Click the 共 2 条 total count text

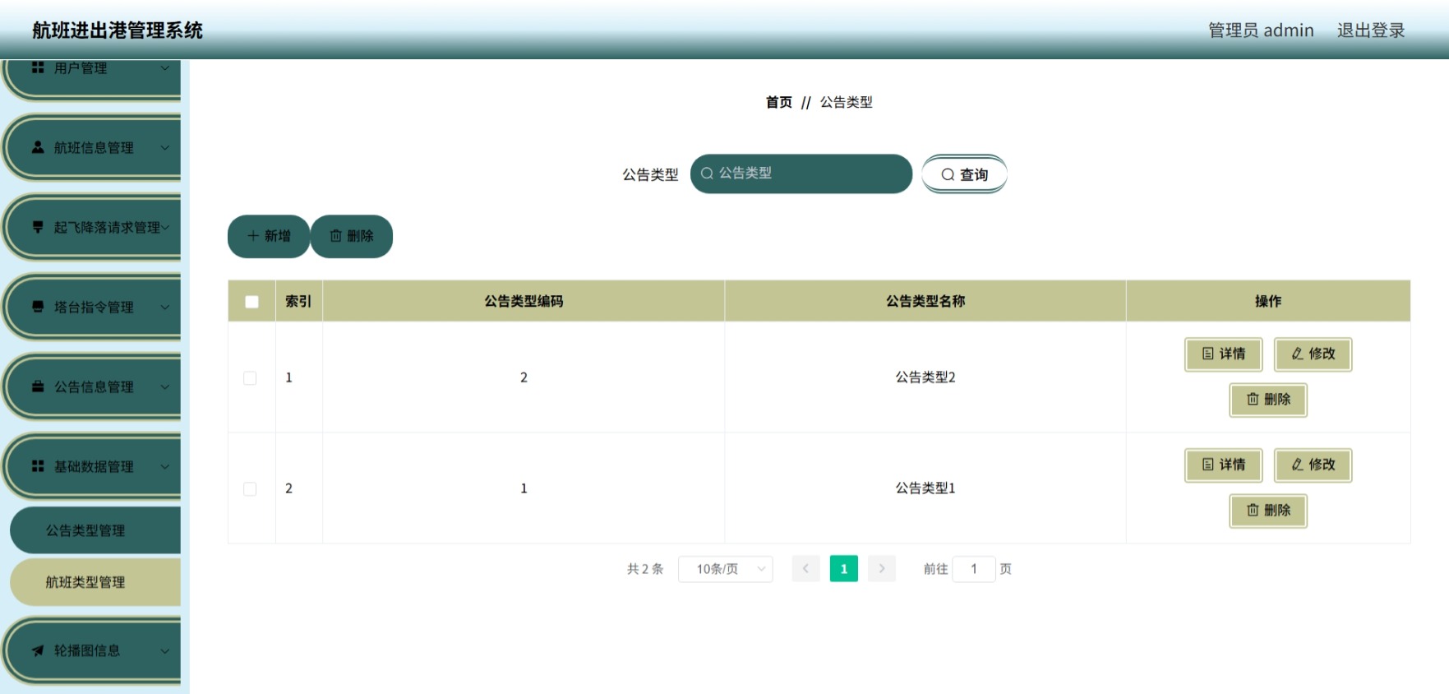[x=645, y=569]
